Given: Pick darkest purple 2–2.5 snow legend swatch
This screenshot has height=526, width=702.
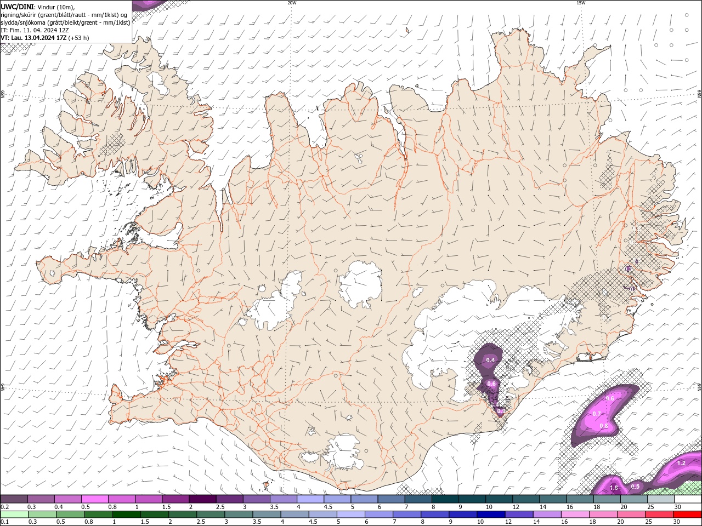Looking at the screenshot, I should coord(202,499).
